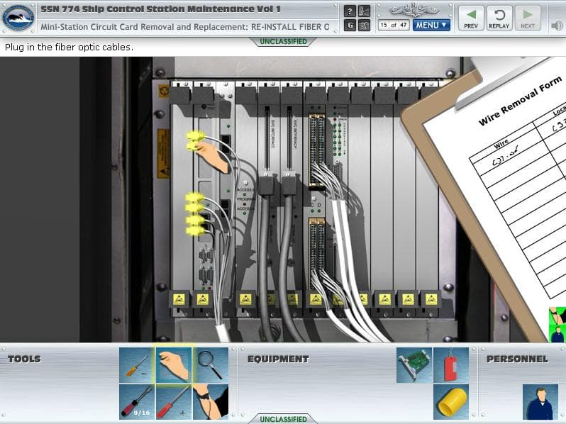The image size is (566, 424).
Task: Select the red Phillips screwdriver tool
Action: coord(174,402)
